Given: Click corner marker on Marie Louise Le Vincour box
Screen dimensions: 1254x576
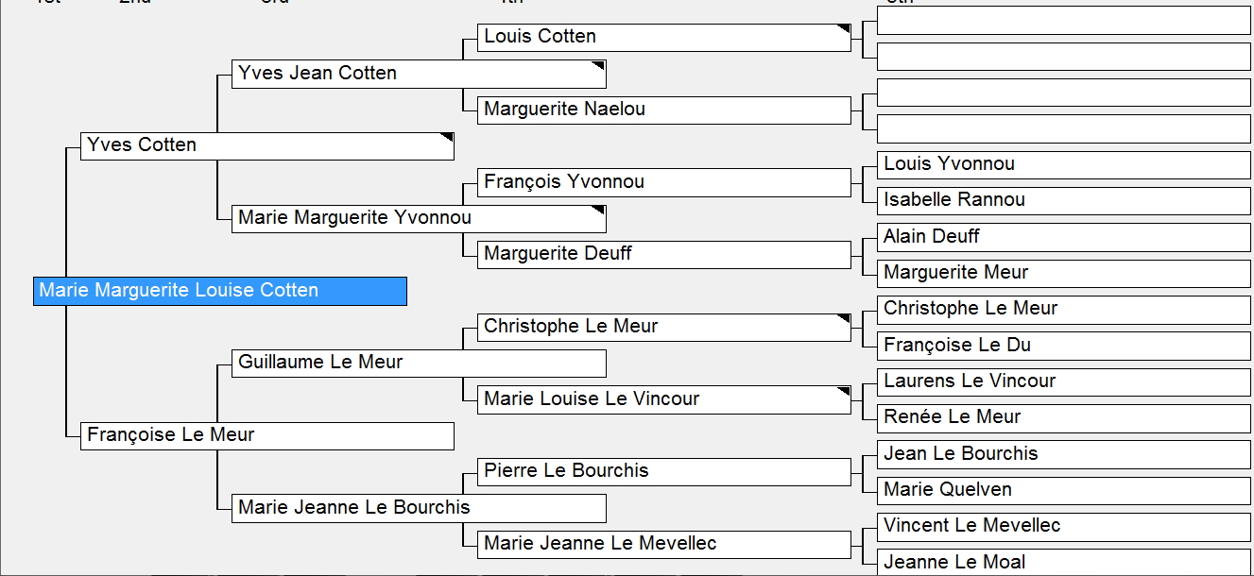Looking at the screenshot, I should (x=844, y=392).
